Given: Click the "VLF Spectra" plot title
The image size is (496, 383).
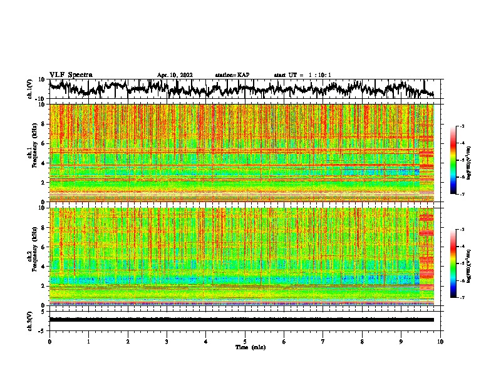Looking at the screenshot, I should [x=71, y=74].
